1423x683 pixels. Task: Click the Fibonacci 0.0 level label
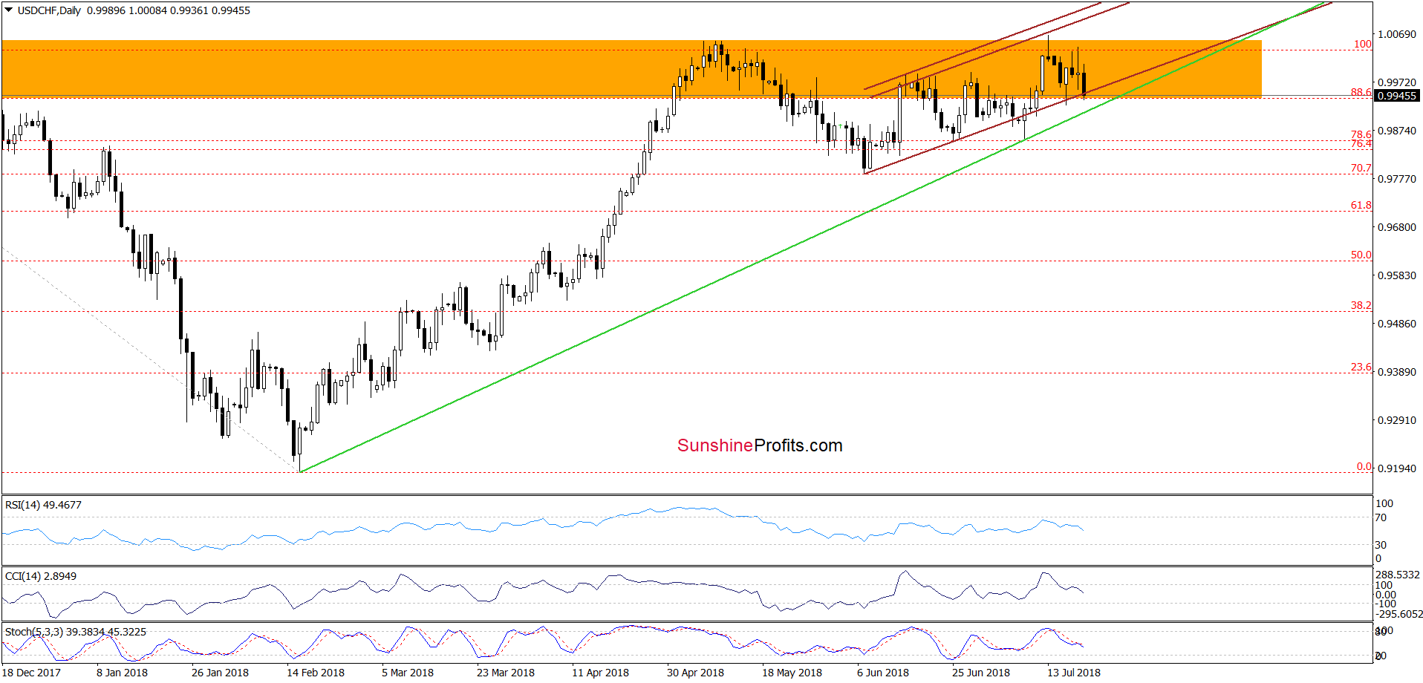click(x=1364, y=467)
